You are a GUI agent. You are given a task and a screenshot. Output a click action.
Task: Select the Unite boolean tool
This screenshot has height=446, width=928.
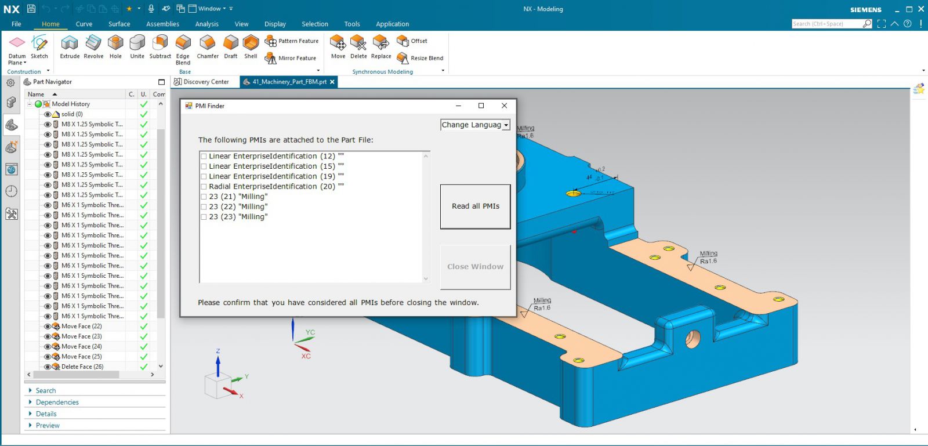(137, 46)
